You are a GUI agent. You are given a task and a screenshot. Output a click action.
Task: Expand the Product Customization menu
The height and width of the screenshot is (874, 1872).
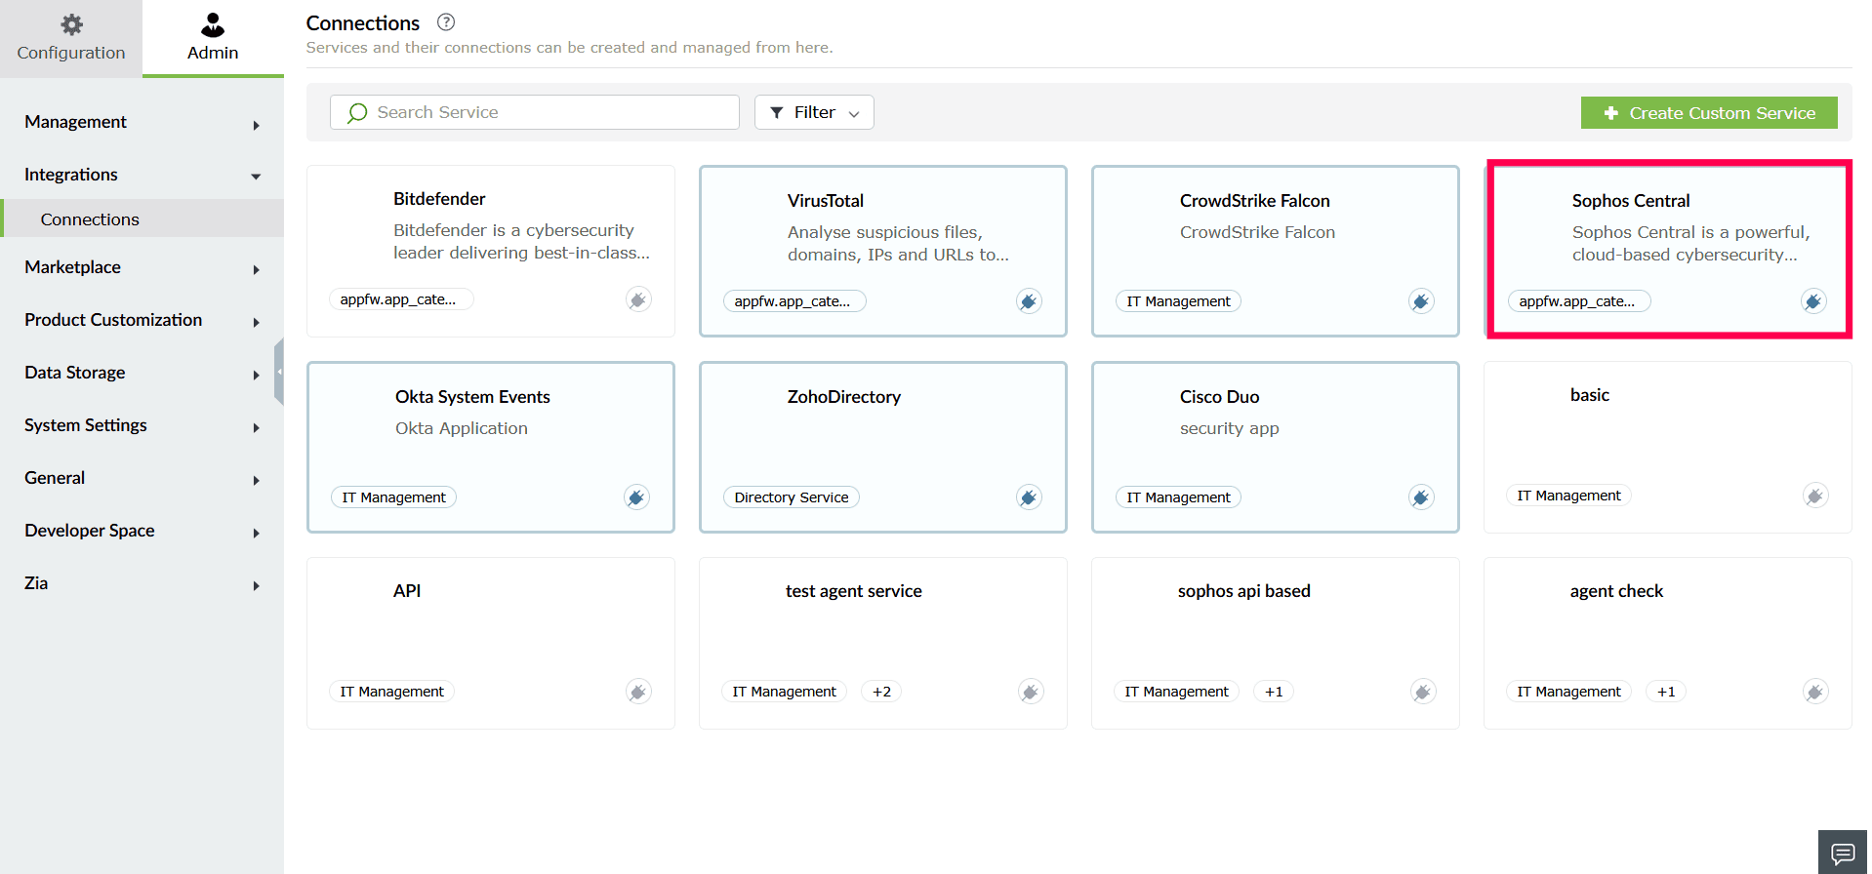tap(142, 320)
